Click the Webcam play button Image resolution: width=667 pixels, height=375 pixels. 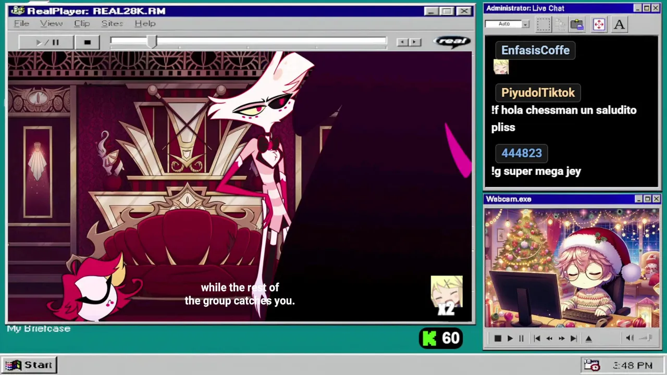pyautogui.click(x=510, y=339)
